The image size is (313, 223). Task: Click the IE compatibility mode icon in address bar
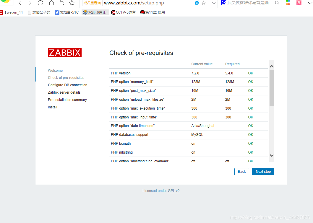coord(197,3)
